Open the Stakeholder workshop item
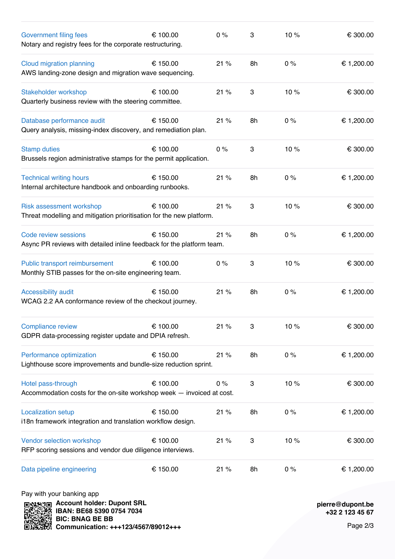395x559 pixels. pyautogui.click(x=54, y=92)
